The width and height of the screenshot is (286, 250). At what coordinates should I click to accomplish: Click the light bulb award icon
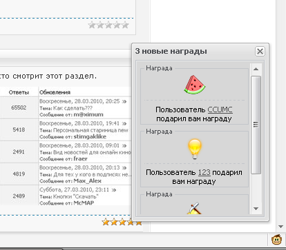[x=195, y=149]
